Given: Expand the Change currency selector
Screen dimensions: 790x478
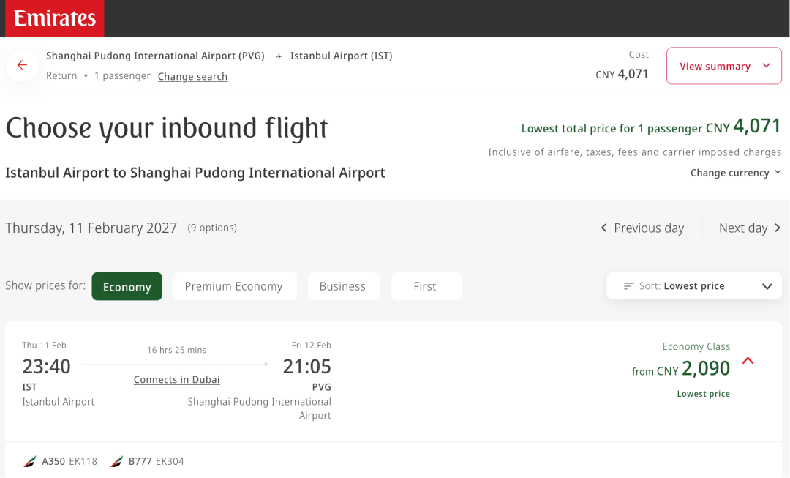Looking at the screenshot, I should pyautogui.click(x=735, y=173).
